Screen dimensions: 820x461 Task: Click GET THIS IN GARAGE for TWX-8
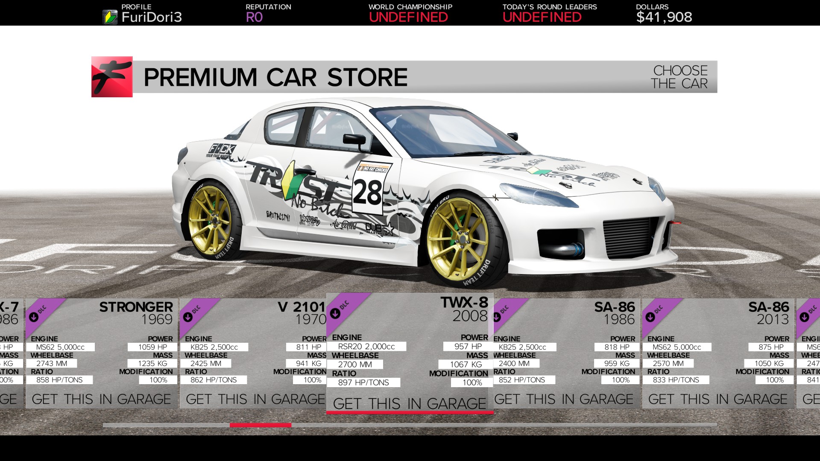(410, 403)
